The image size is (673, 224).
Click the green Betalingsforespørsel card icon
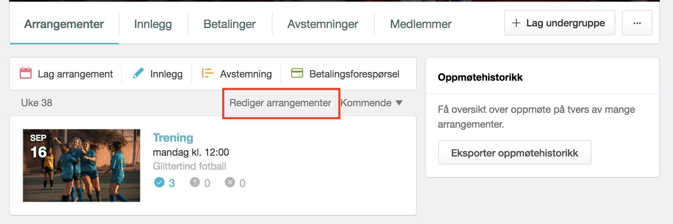coord(297,73)
